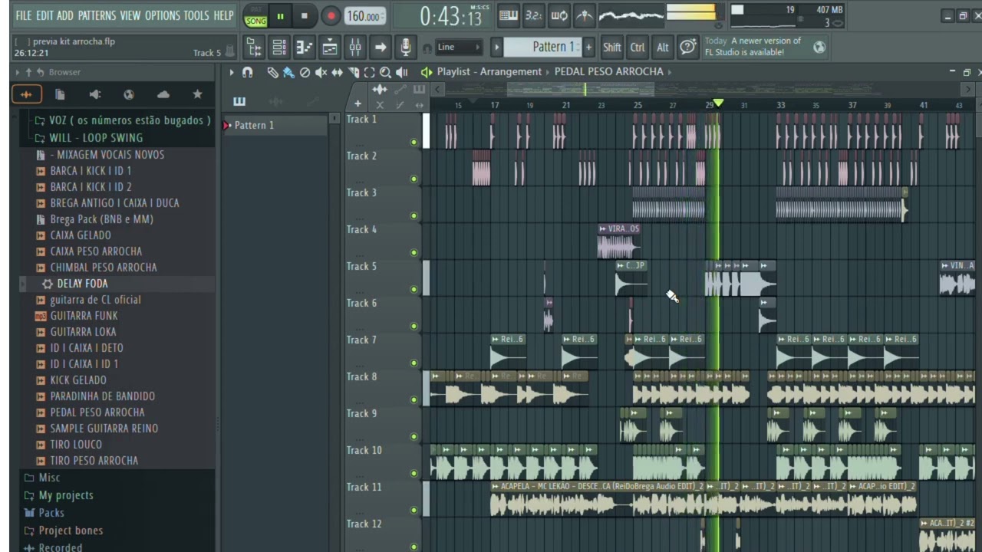Viewport: 982px width, 552px height.
Task: Toggle PAT/SONG playback mode
Action: (x=255, y=16)
